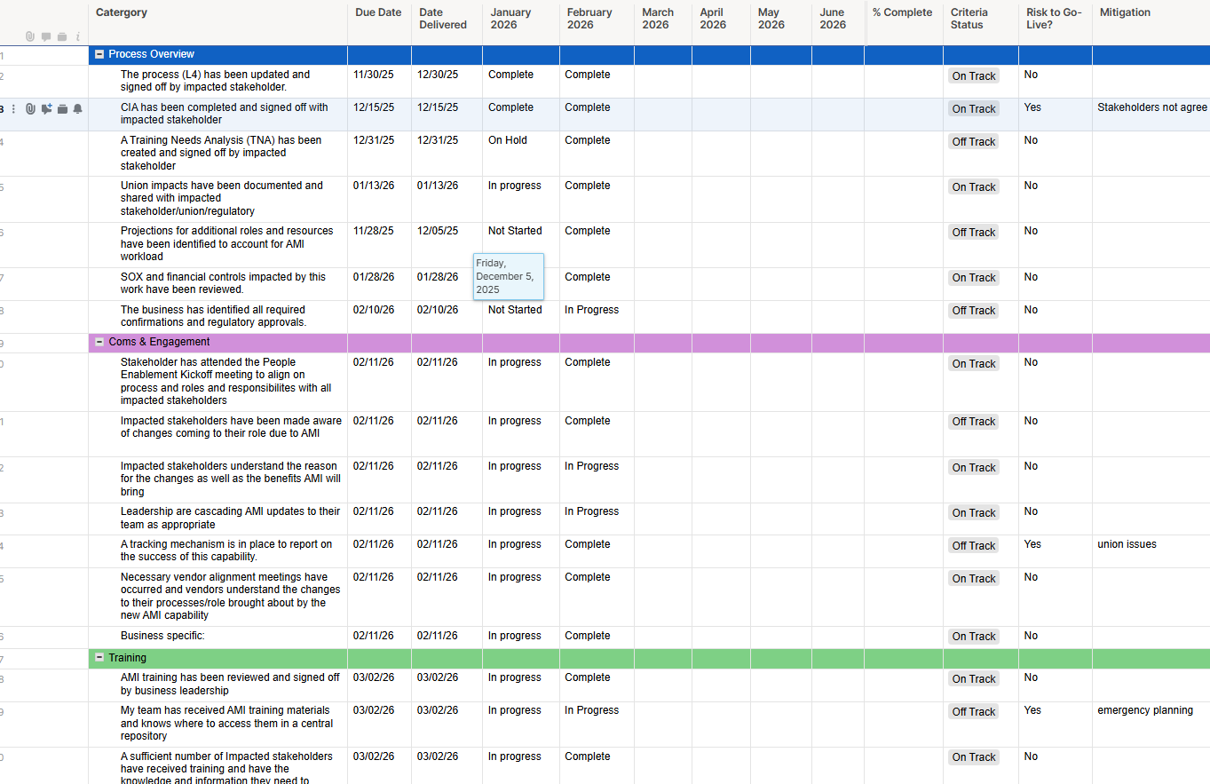1210x784 pixels.
Task: Select % Complete cell in Process Overview row
Action: (904, 55)
